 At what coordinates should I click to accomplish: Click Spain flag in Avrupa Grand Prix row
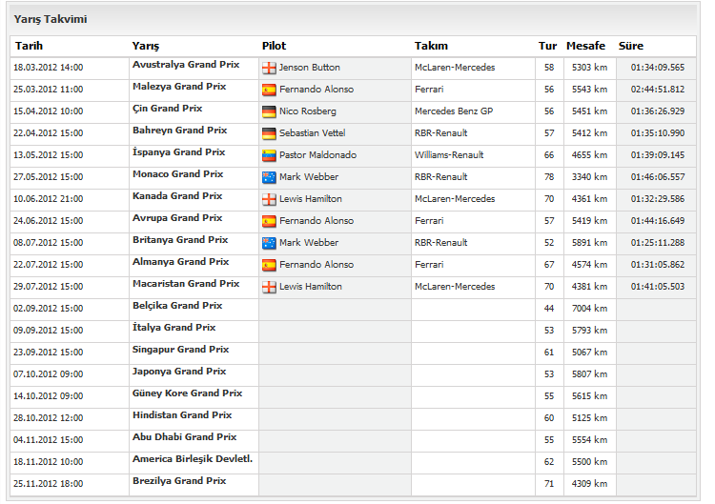tap(269, 221)
